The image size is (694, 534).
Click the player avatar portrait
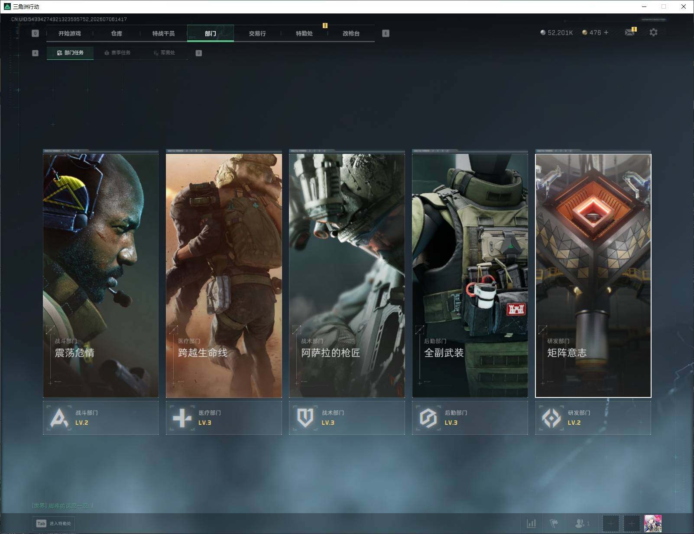click(653, 524)
